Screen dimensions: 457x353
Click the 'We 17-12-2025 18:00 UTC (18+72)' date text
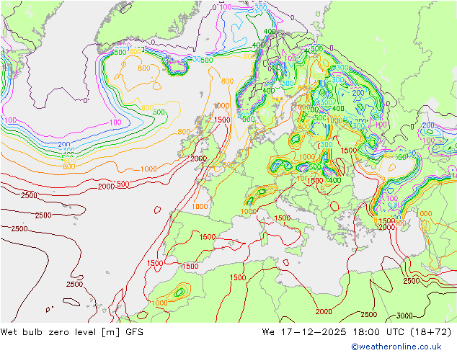tap(357, 332)
